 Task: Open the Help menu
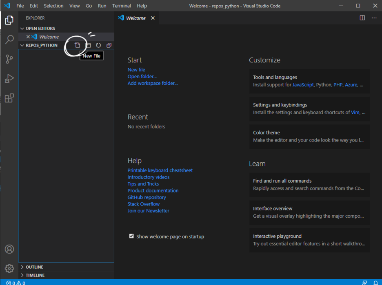coord(142,6)
